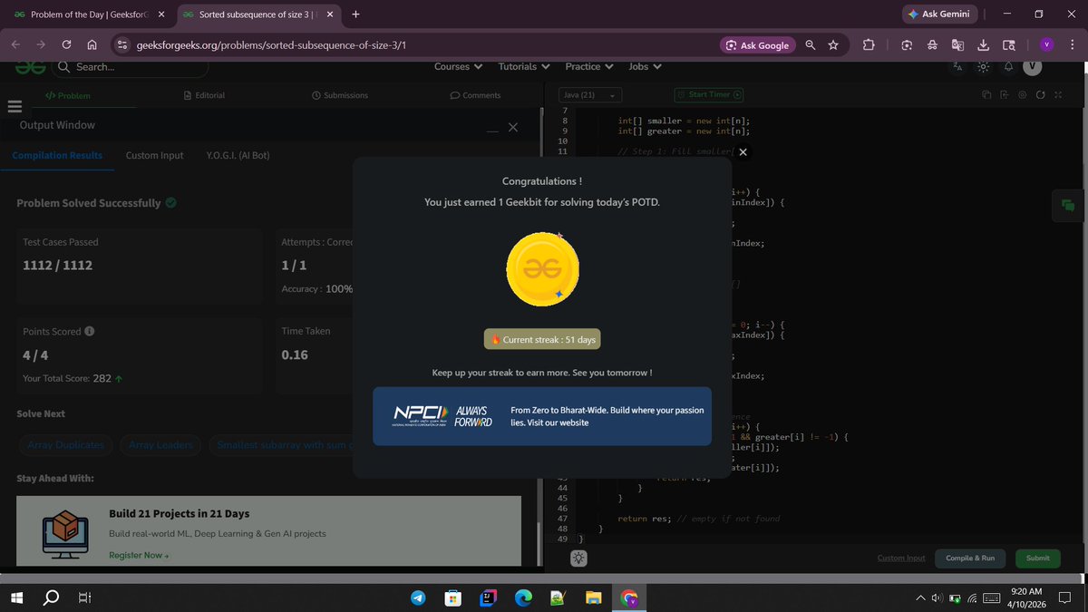Open Telegram from the taskbar
Viewport: 1088px width, 612px height.
pos(418,597)
